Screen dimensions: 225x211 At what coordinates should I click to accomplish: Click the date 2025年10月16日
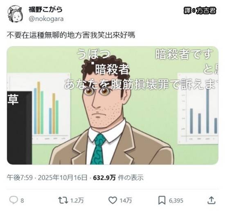pyautogui.click(x=63, y=178)
